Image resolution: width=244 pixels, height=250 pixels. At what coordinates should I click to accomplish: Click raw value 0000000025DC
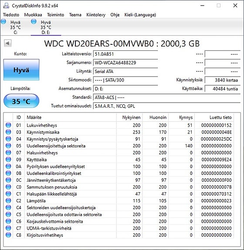[x=216, y=139]
